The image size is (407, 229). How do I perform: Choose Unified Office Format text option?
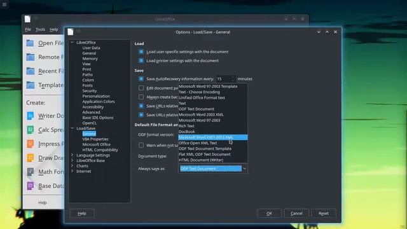pyautogui.click(x=213, y=97)
